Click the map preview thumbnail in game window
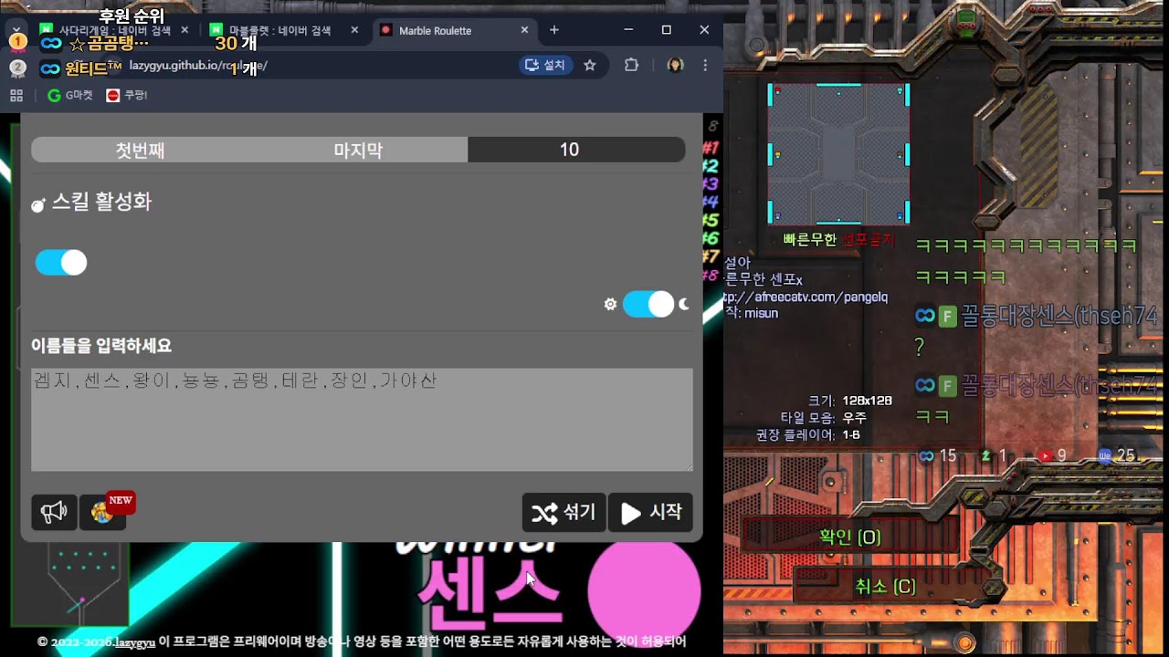Viewport: 1169px width, 657px height. coord(838,153)
